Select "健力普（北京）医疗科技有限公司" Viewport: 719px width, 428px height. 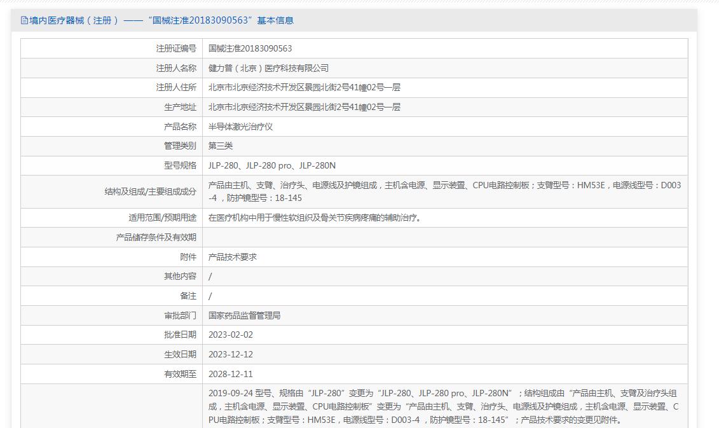pyautogui.click(x=268, y=68)
